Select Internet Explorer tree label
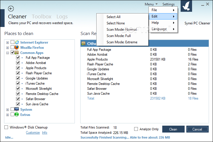The width and height of the screenshot is (213, 142). point(34,42)
